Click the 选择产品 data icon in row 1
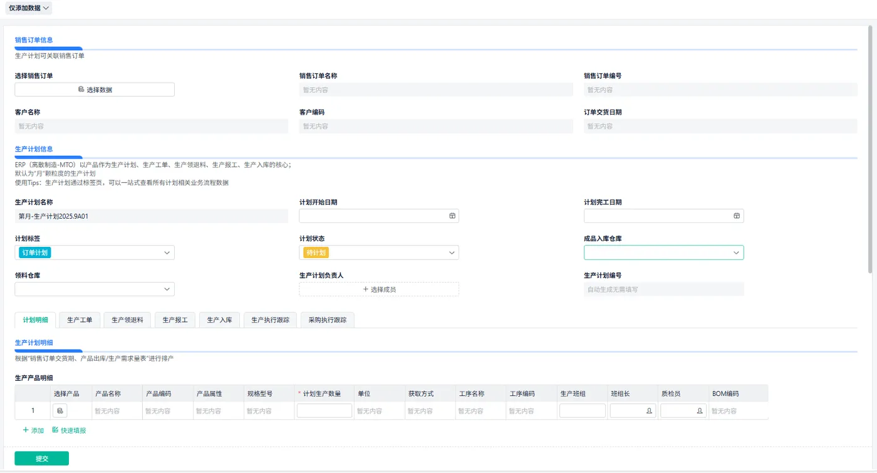Image resolution: width=877 pixels, height=473 pixels. pos(60,411)
